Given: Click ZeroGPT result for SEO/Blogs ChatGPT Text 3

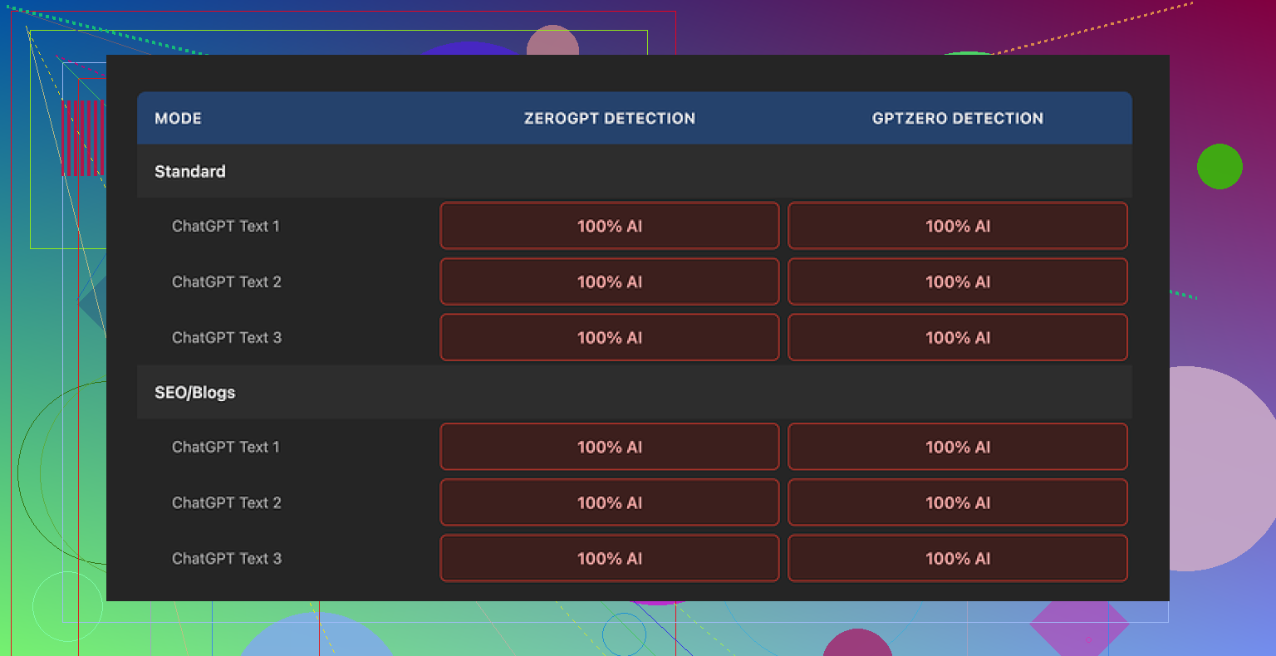Looking at the screenshot, I should pyautogui.click(x=609, y=558).
